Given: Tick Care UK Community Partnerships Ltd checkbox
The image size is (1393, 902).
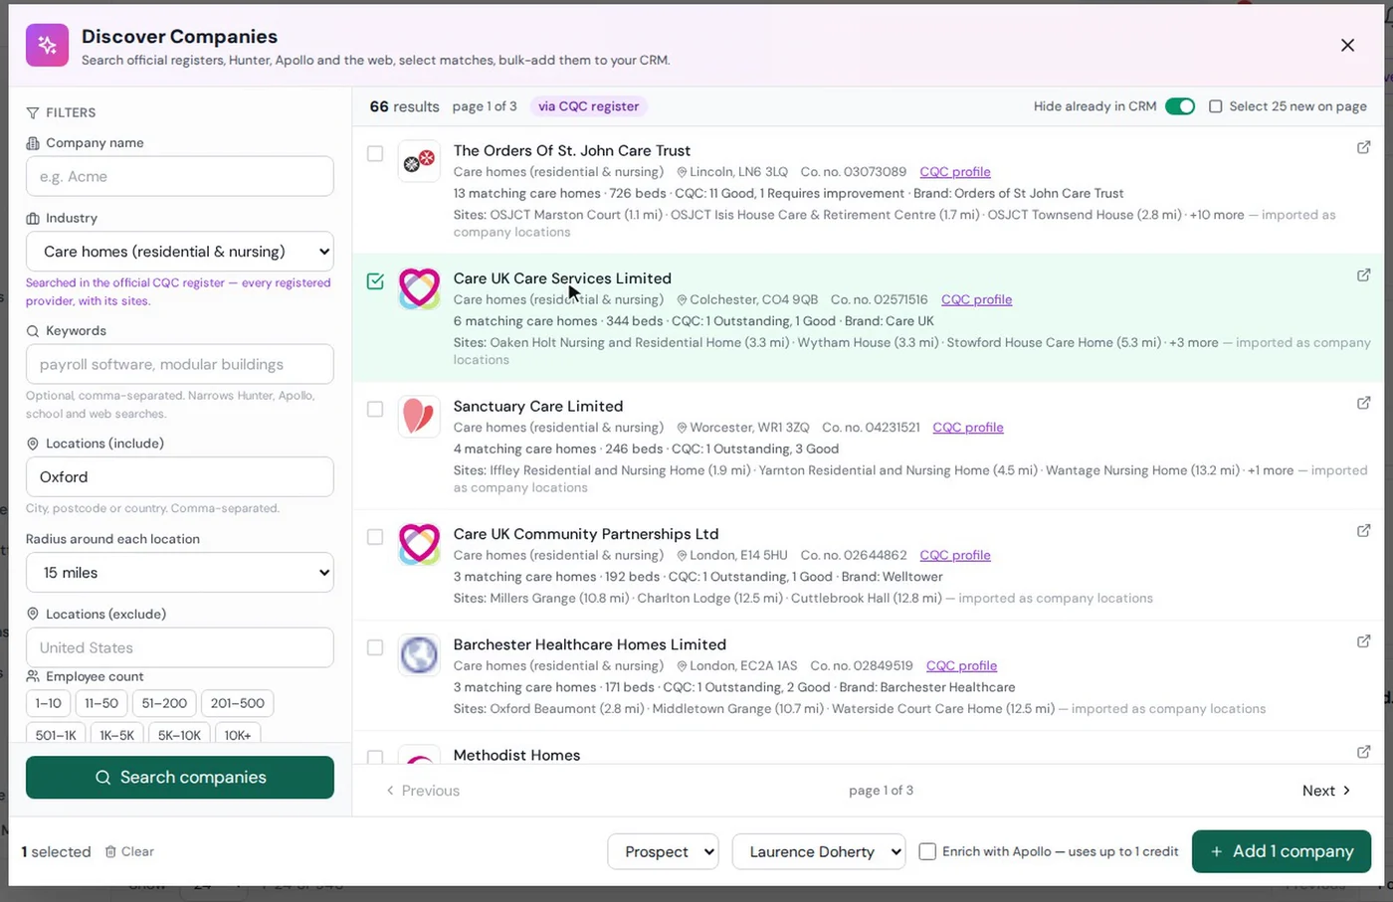Looking at the screenshot, I should (x=375, y=537).
